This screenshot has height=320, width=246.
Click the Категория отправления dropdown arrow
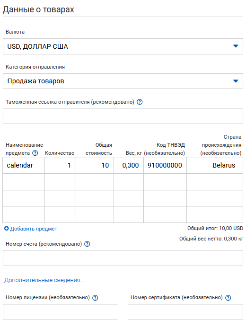coord(236,81)
